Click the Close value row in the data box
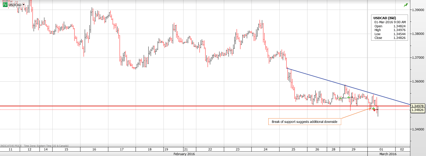 [389, 38]
